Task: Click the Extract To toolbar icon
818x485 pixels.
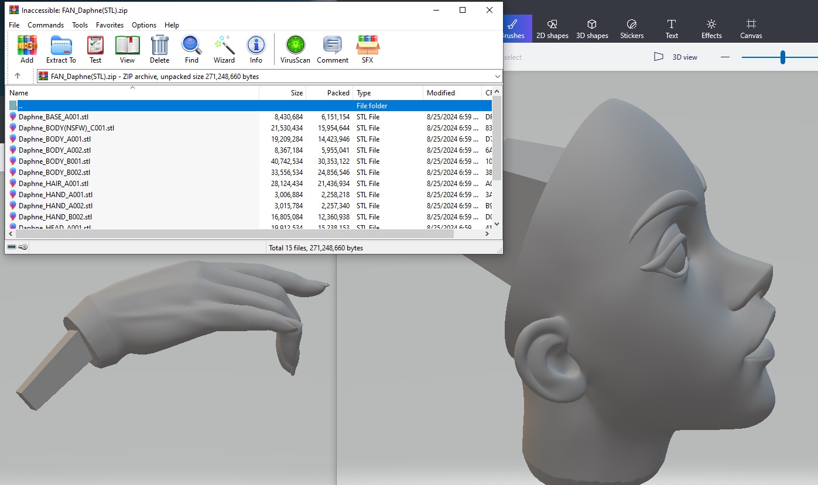Action: (x=61, y=49)
